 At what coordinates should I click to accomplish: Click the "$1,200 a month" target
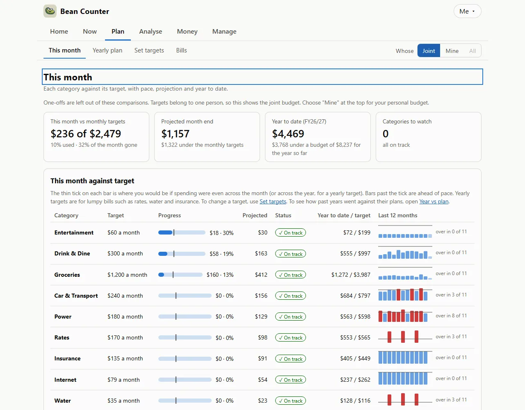[x=127, y=275]
